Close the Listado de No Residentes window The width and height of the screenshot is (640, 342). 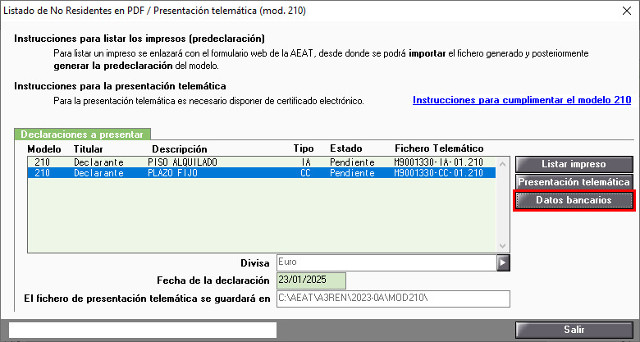(627, 11)
